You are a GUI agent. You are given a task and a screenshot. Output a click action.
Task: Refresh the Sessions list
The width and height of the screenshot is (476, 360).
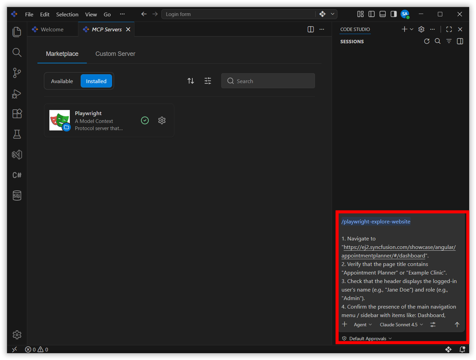[427, 41]
